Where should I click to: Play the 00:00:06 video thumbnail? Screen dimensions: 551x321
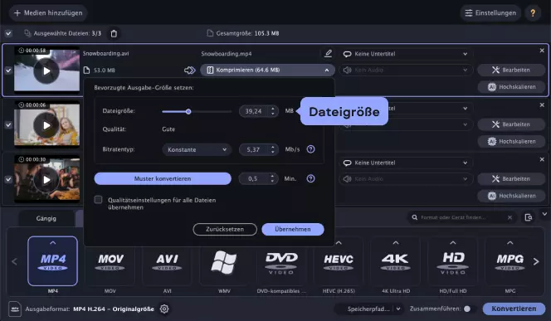click(x=46, y=125)
